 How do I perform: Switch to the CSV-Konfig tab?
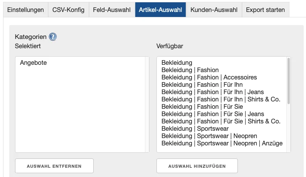[68, 10]
